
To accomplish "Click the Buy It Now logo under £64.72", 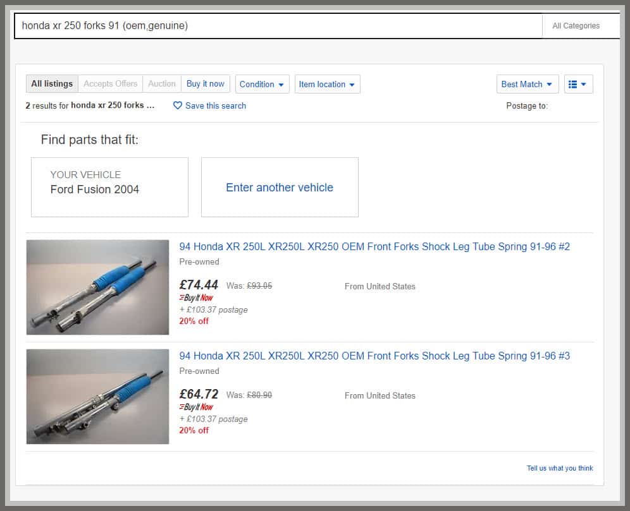I will (x=196, y=407).
